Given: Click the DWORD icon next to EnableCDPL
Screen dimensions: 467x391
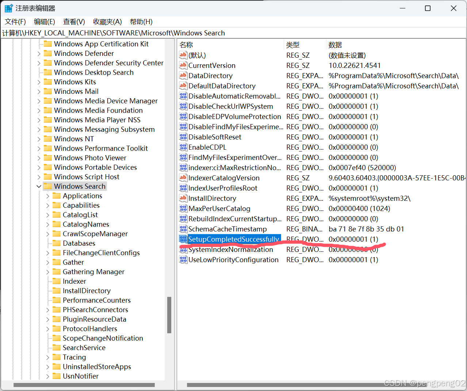Looking at the screenshot, I should (183, 147).
